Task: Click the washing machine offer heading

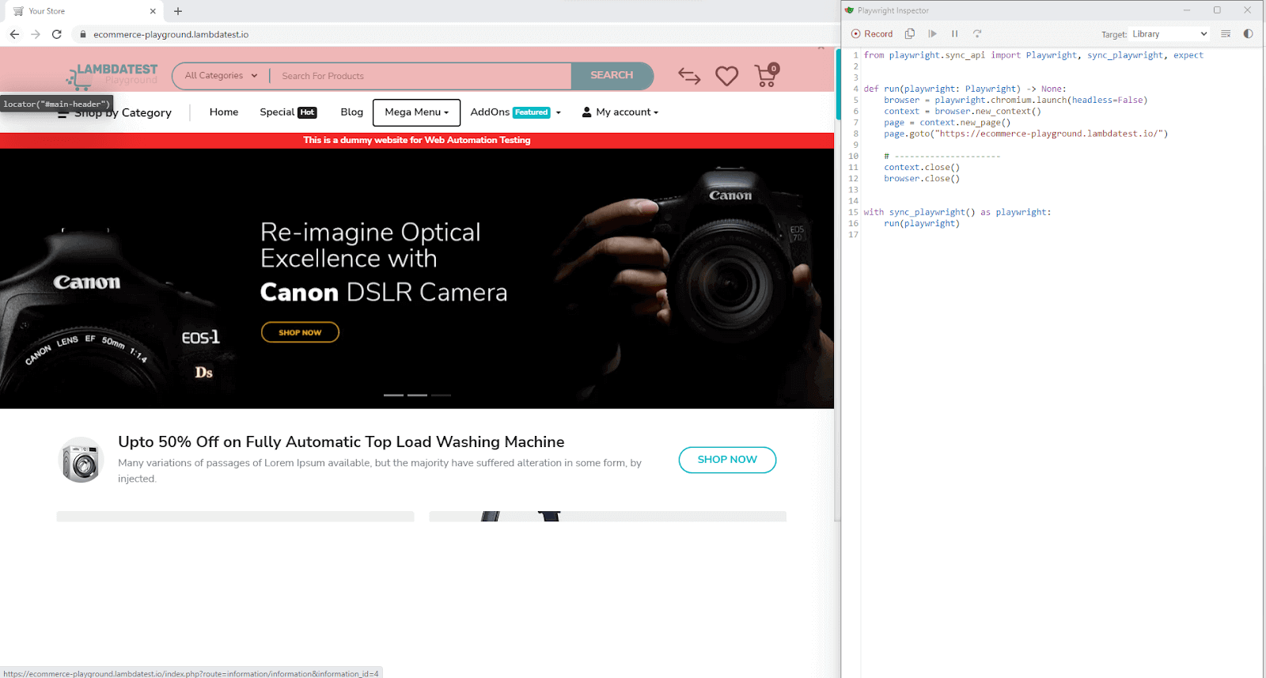Action: point(341,441)
